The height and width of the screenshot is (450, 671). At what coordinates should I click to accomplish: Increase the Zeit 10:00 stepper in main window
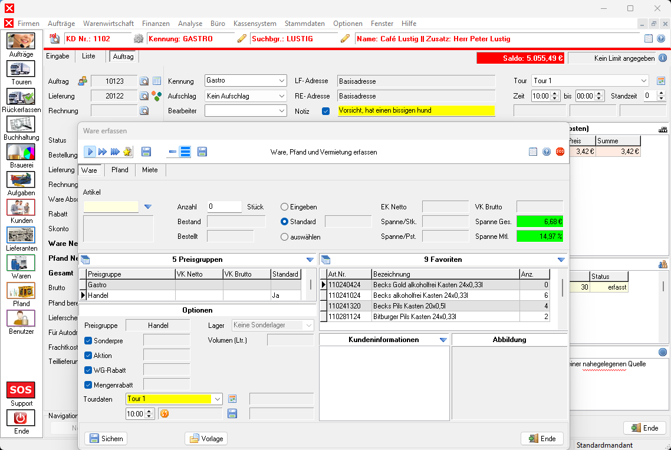555,93
